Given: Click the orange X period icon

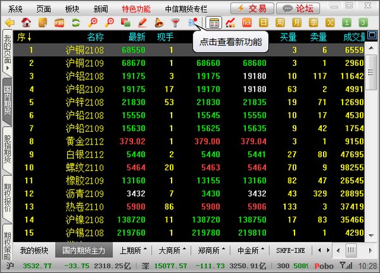Looking at the screenshot, I should (330, 23).
